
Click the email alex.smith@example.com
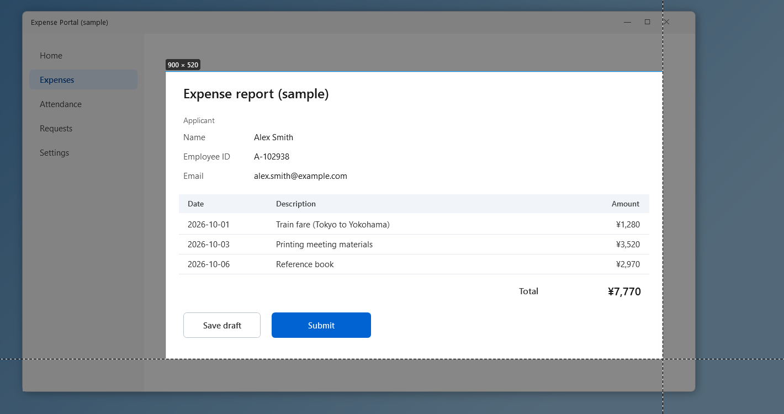(x=301, y=176)
